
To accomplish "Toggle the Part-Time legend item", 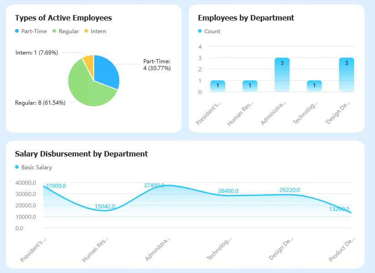I will pos(30,31).
